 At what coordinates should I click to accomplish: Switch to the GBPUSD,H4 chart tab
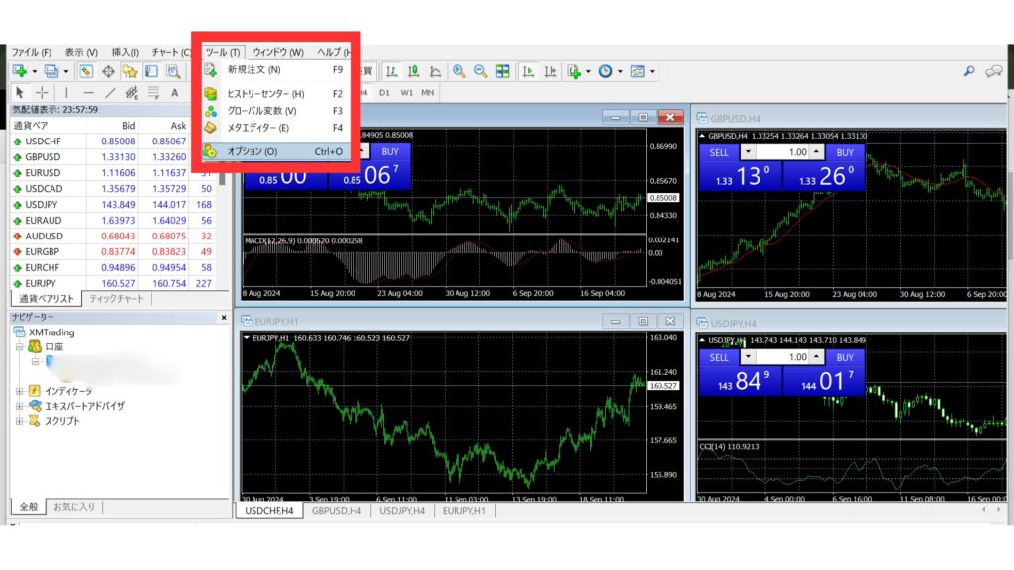pyautogui.click(x=336, y=511)
